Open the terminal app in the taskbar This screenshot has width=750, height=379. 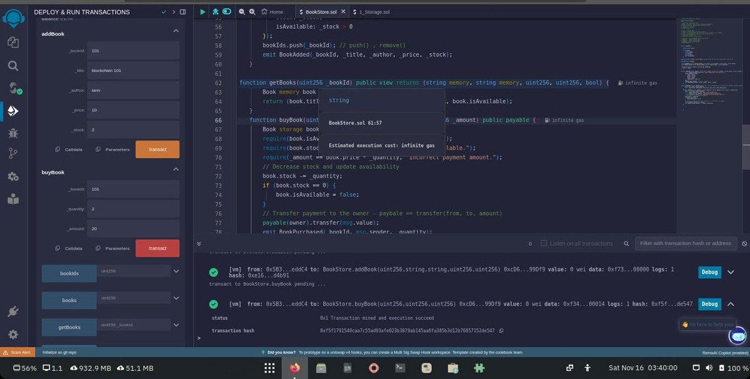400,368
